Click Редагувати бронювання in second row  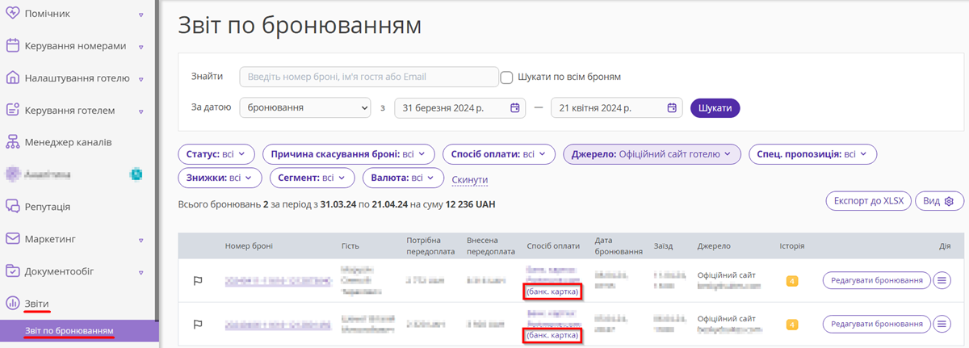coord(875,324)
